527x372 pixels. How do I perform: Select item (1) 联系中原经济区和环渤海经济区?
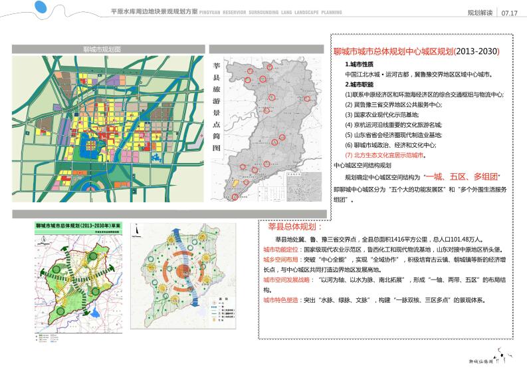tap(424, 94)
